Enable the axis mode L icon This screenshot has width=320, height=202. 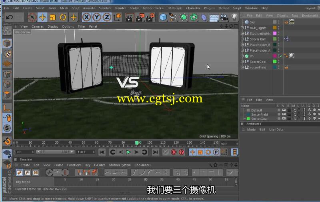(7, 108)
